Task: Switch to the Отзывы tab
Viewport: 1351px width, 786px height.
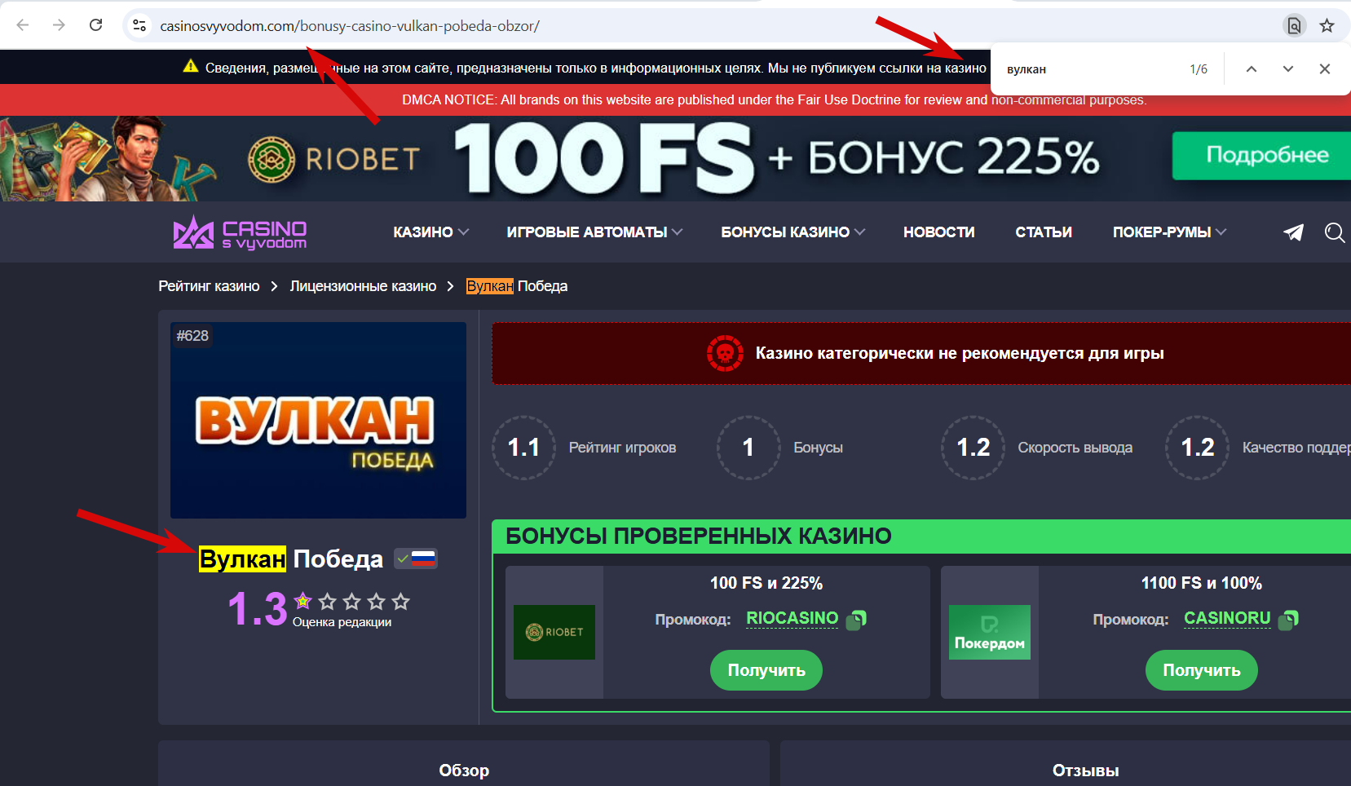Action: coord(1085,771)
